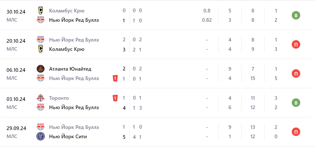This screenshot has height=147, width=315.
Task: Open the Атланта Юнайтед team name
Action: [70, 69]
